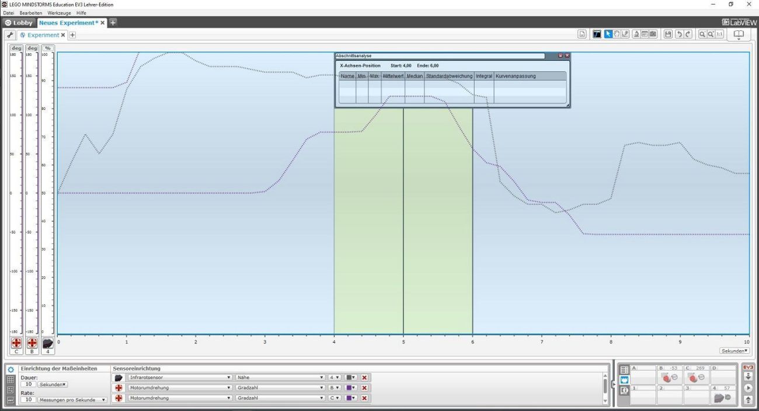
Task: Select the hand pan tool
Action: [617, 34]
